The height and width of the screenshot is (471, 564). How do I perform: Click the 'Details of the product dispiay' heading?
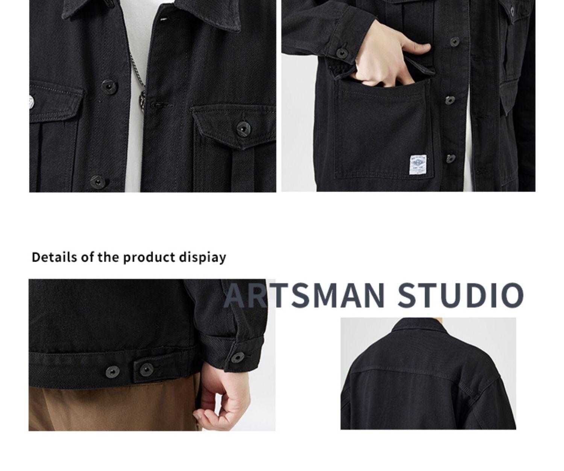(129, 258)
